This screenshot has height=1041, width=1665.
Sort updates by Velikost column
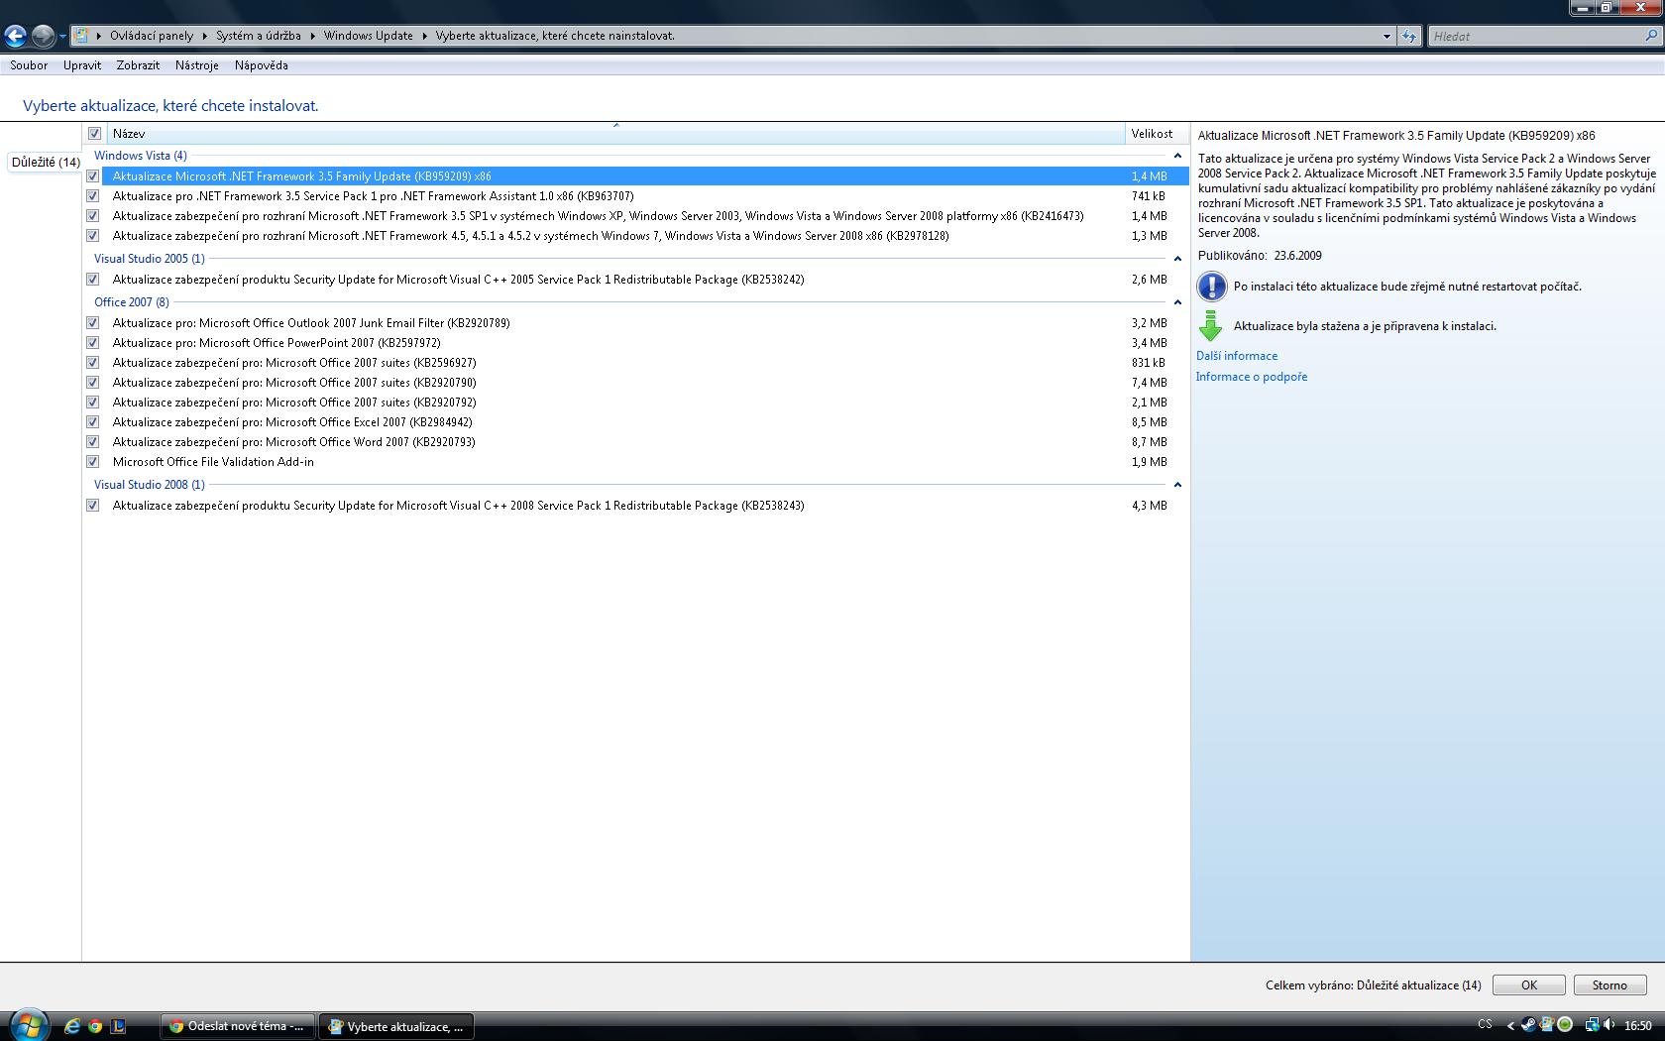tap(1156, 134)
